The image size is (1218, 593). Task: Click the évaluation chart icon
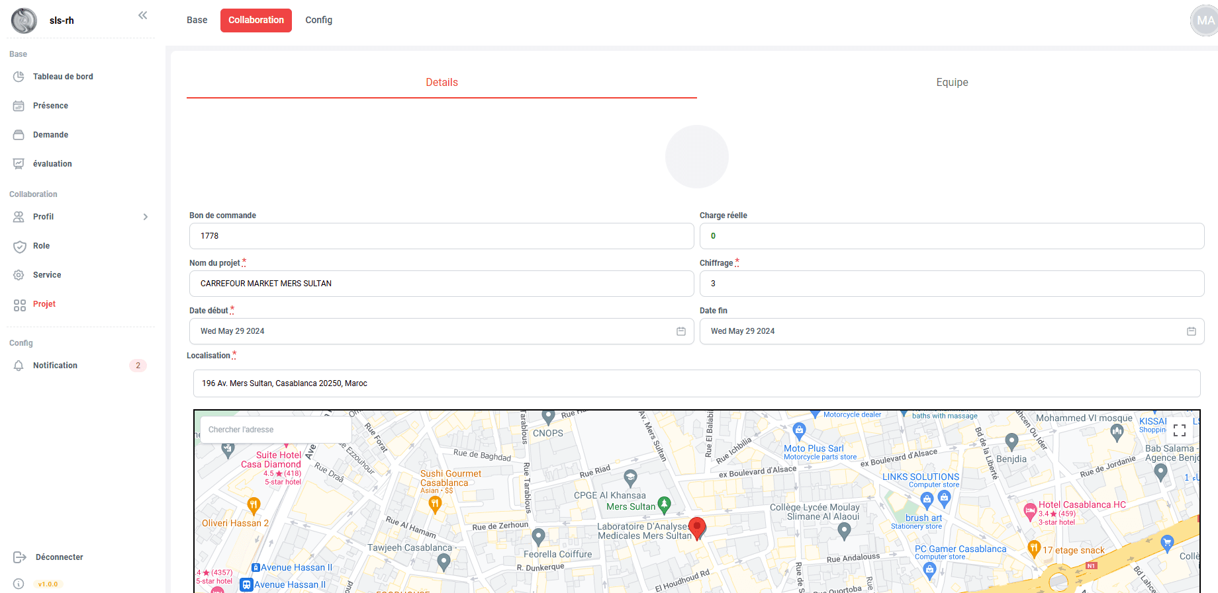point(19,164)
